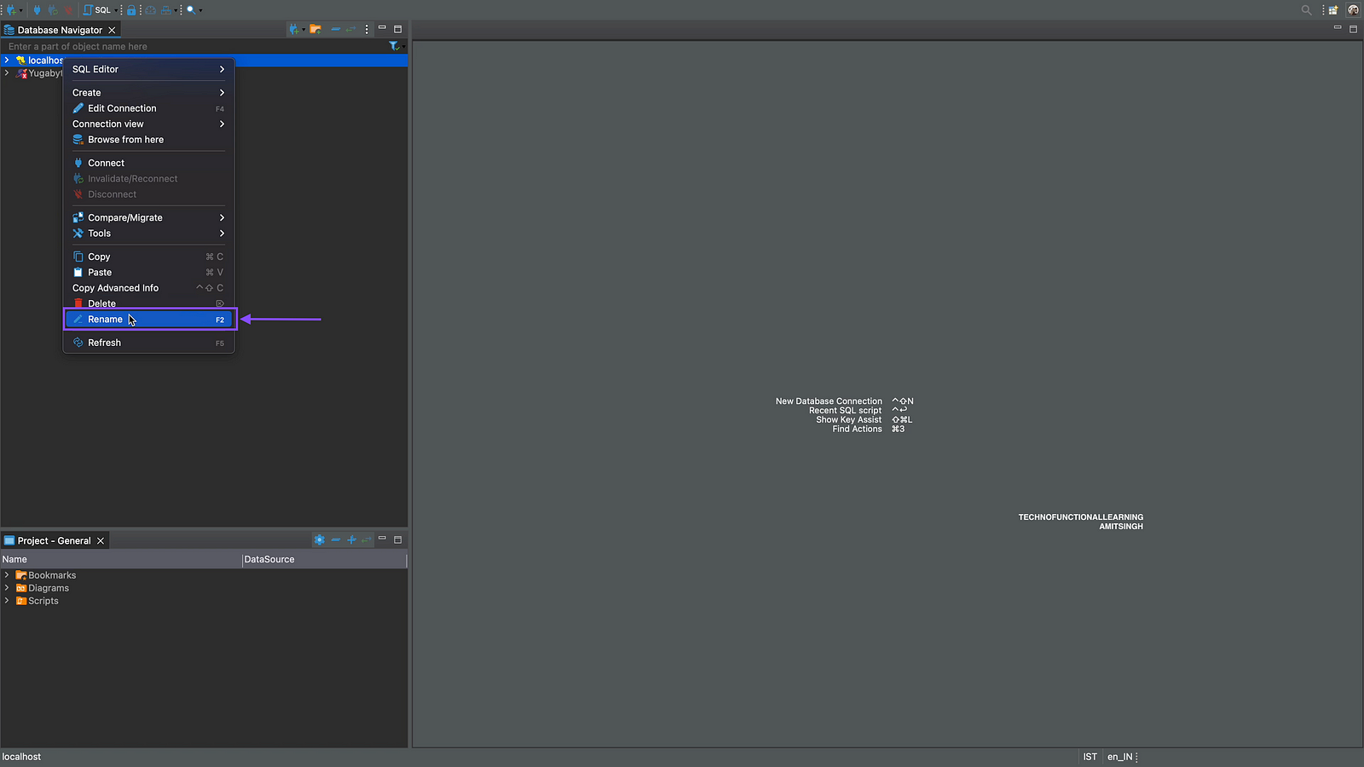Open the DBeaver perspective icon at top right

pos(1353,10)
